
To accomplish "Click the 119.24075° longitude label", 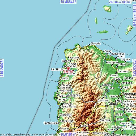I will tap(2, 68).
